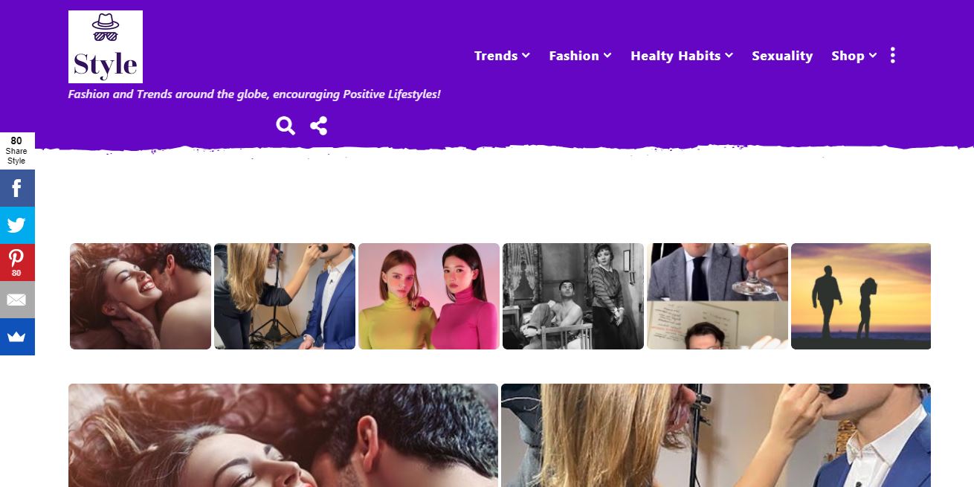Open the three-dot more menu
Screen dimensions: 974x487
pyautogui.click(x=892, y=55)
